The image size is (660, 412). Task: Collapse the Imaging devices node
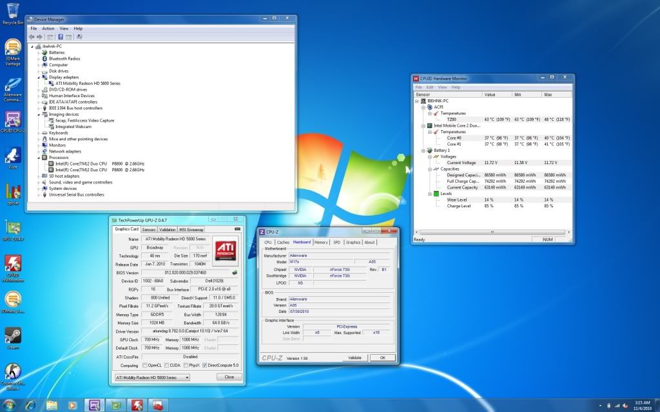pos(39,115)
